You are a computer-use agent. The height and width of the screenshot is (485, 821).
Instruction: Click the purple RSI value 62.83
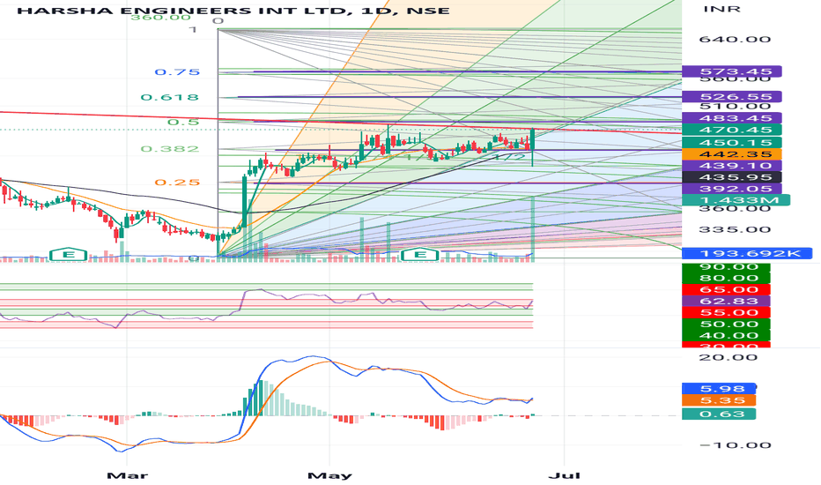pos(726,302)
